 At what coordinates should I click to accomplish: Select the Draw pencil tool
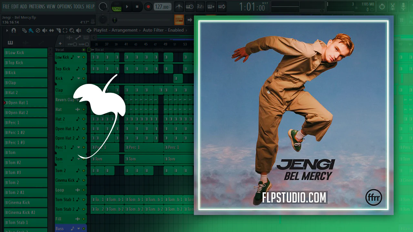25,30
